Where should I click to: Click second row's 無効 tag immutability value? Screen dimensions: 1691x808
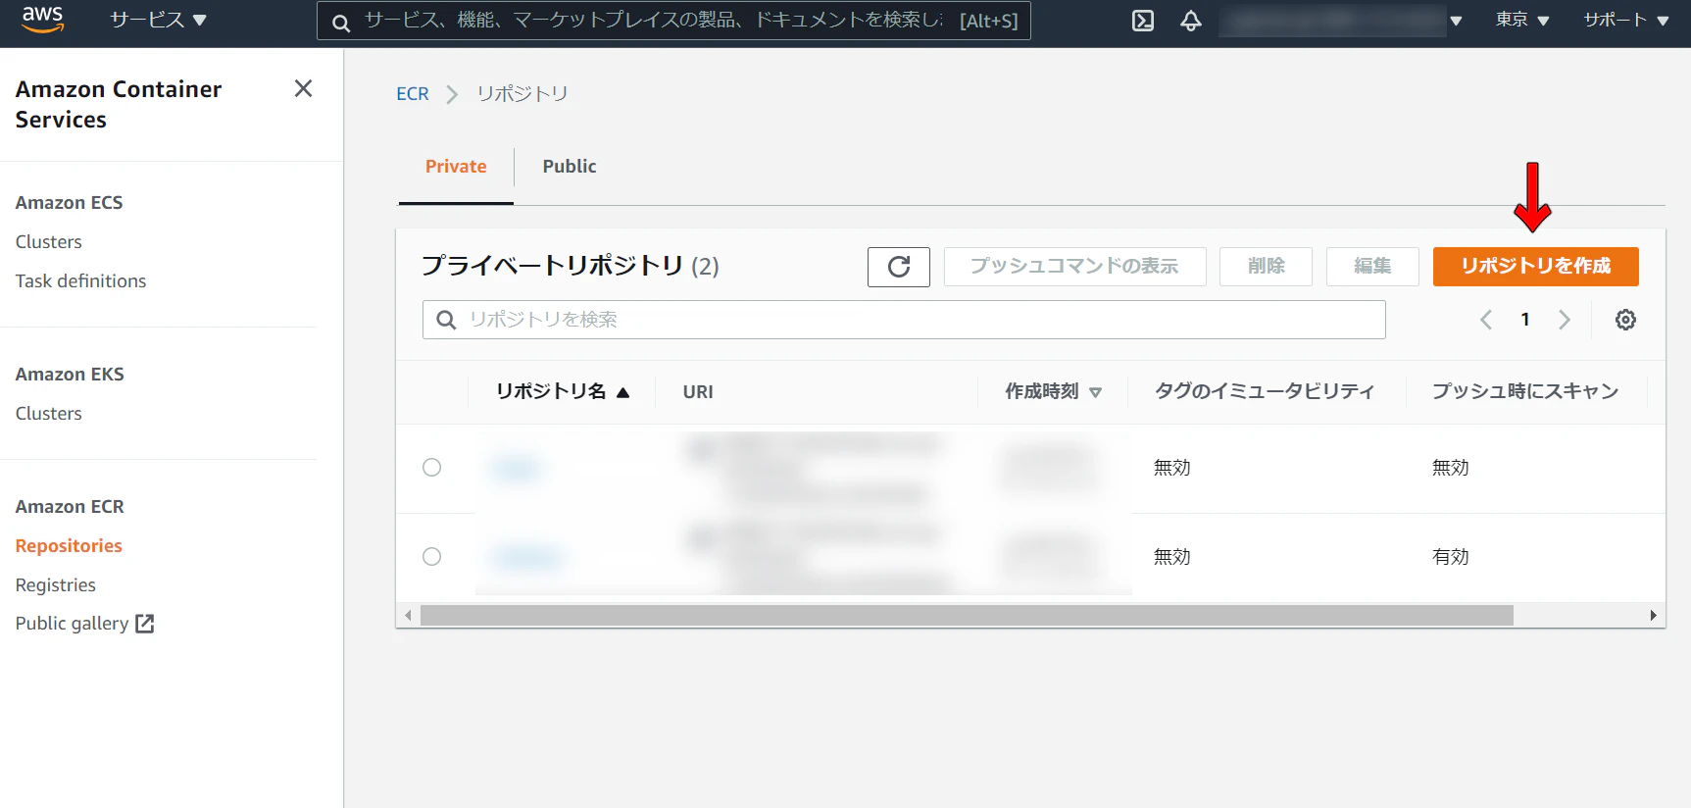(1172, 557)
